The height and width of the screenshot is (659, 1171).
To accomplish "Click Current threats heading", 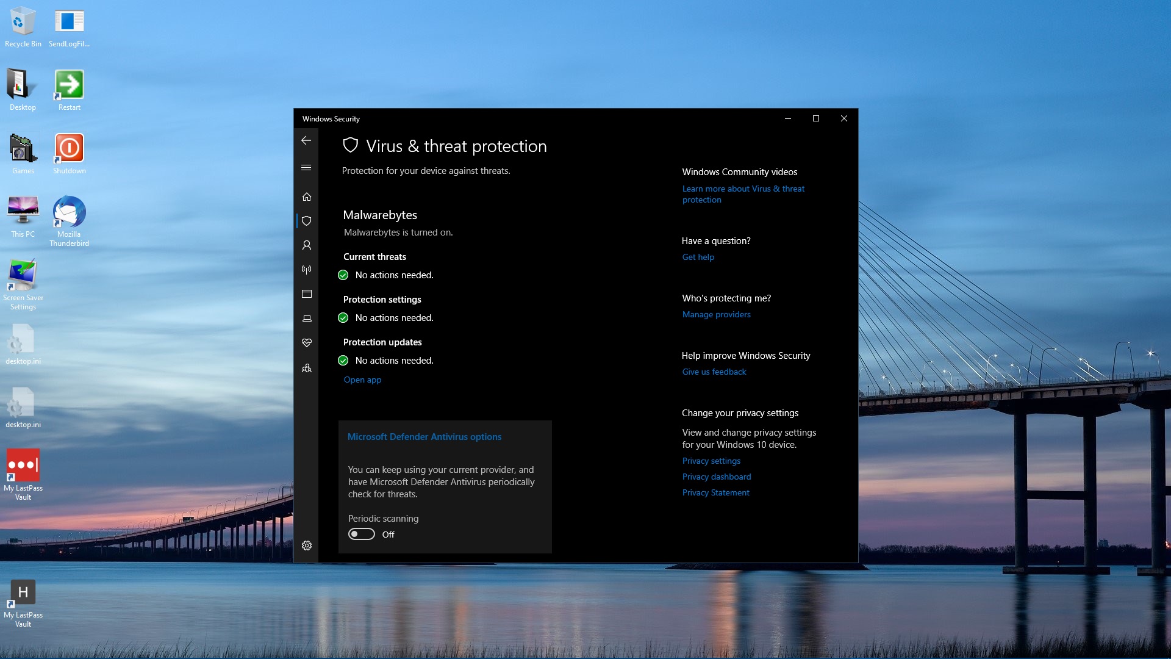I will point(374,257).
